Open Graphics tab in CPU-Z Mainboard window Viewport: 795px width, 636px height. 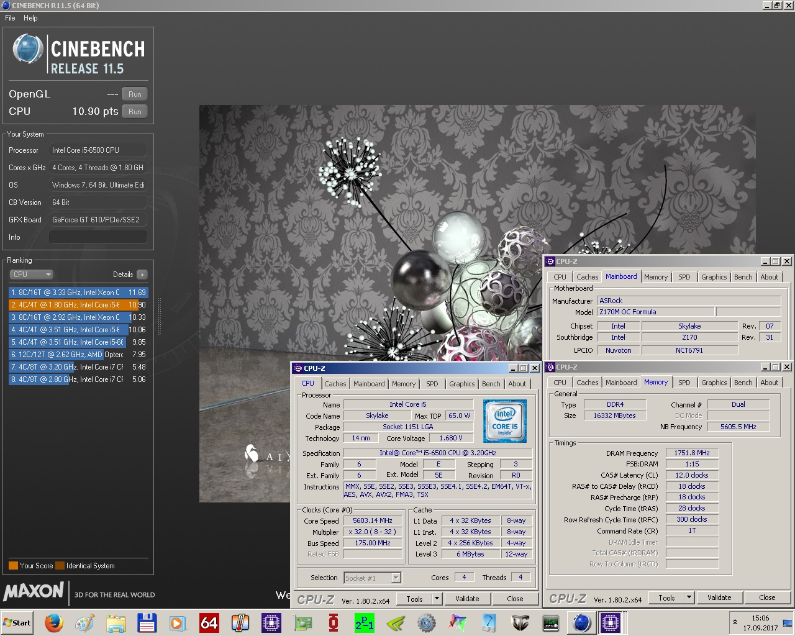click(x=714, y=277)
